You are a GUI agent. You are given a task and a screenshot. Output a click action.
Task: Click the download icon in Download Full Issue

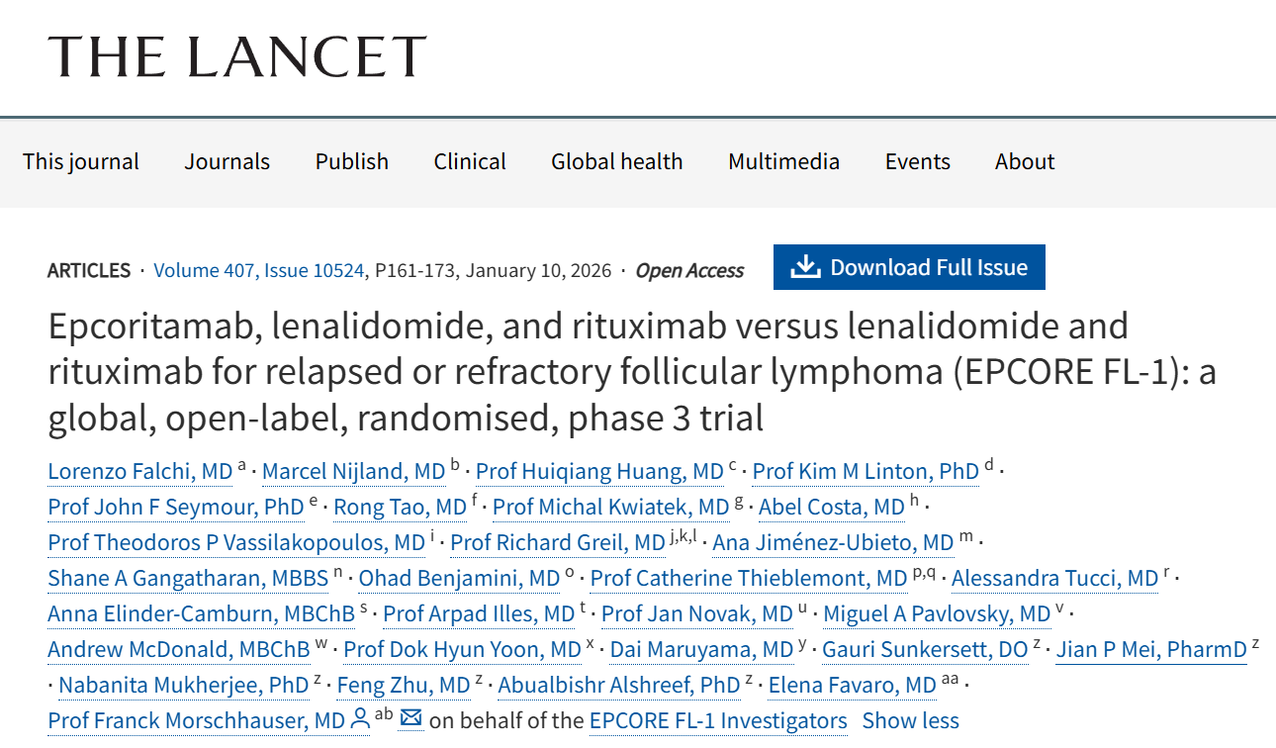[x=806, y=267]
